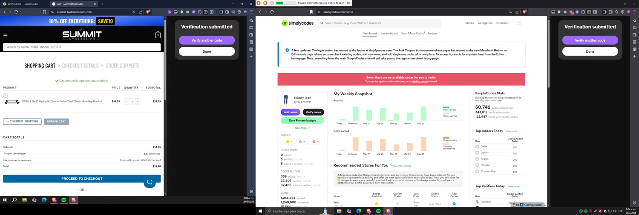Click Done in left verification panel
Viewport: 639px width, 215px height.
[207, 51]
